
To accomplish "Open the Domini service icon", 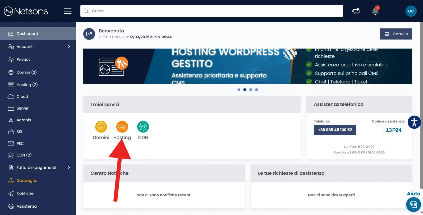I will (x=101, y=127).
